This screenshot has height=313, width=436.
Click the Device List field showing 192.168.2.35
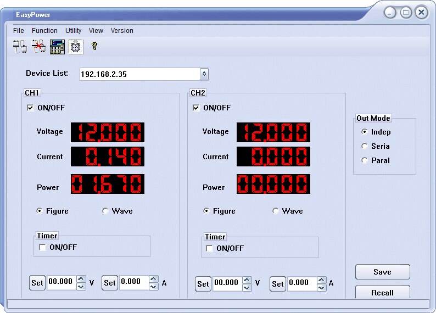(140, 74)
